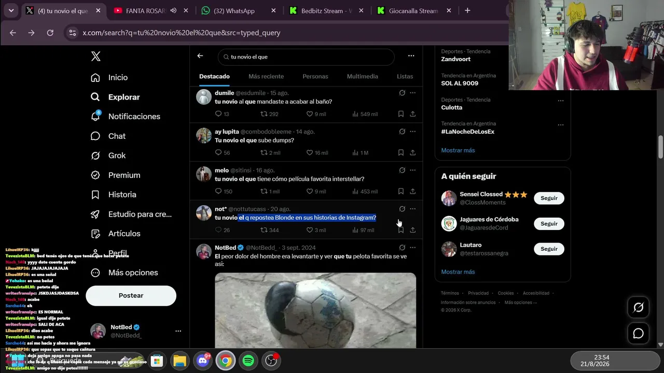664x373 pixels.
Task: Click the search field 'tu novio el que'
Action: [x=306, y=56]
